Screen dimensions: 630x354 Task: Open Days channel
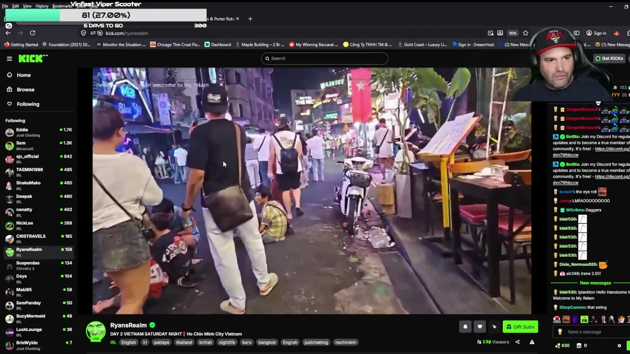38,279
